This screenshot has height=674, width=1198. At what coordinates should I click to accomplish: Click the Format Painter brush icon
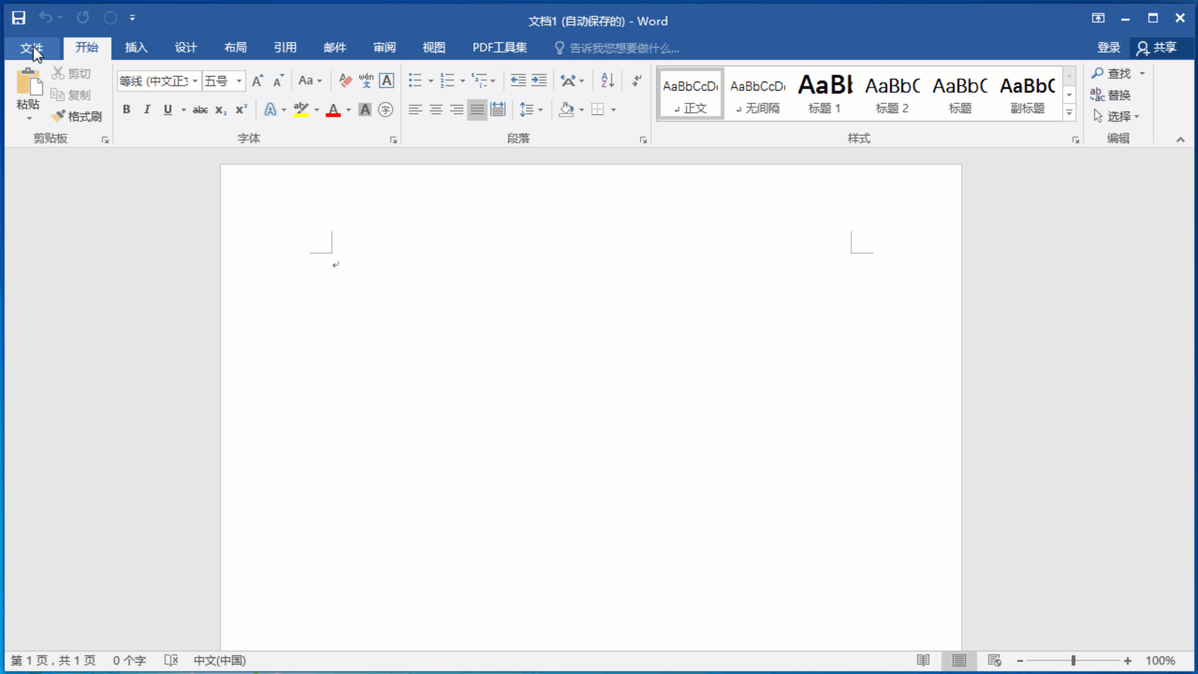(x=59, y=116)
